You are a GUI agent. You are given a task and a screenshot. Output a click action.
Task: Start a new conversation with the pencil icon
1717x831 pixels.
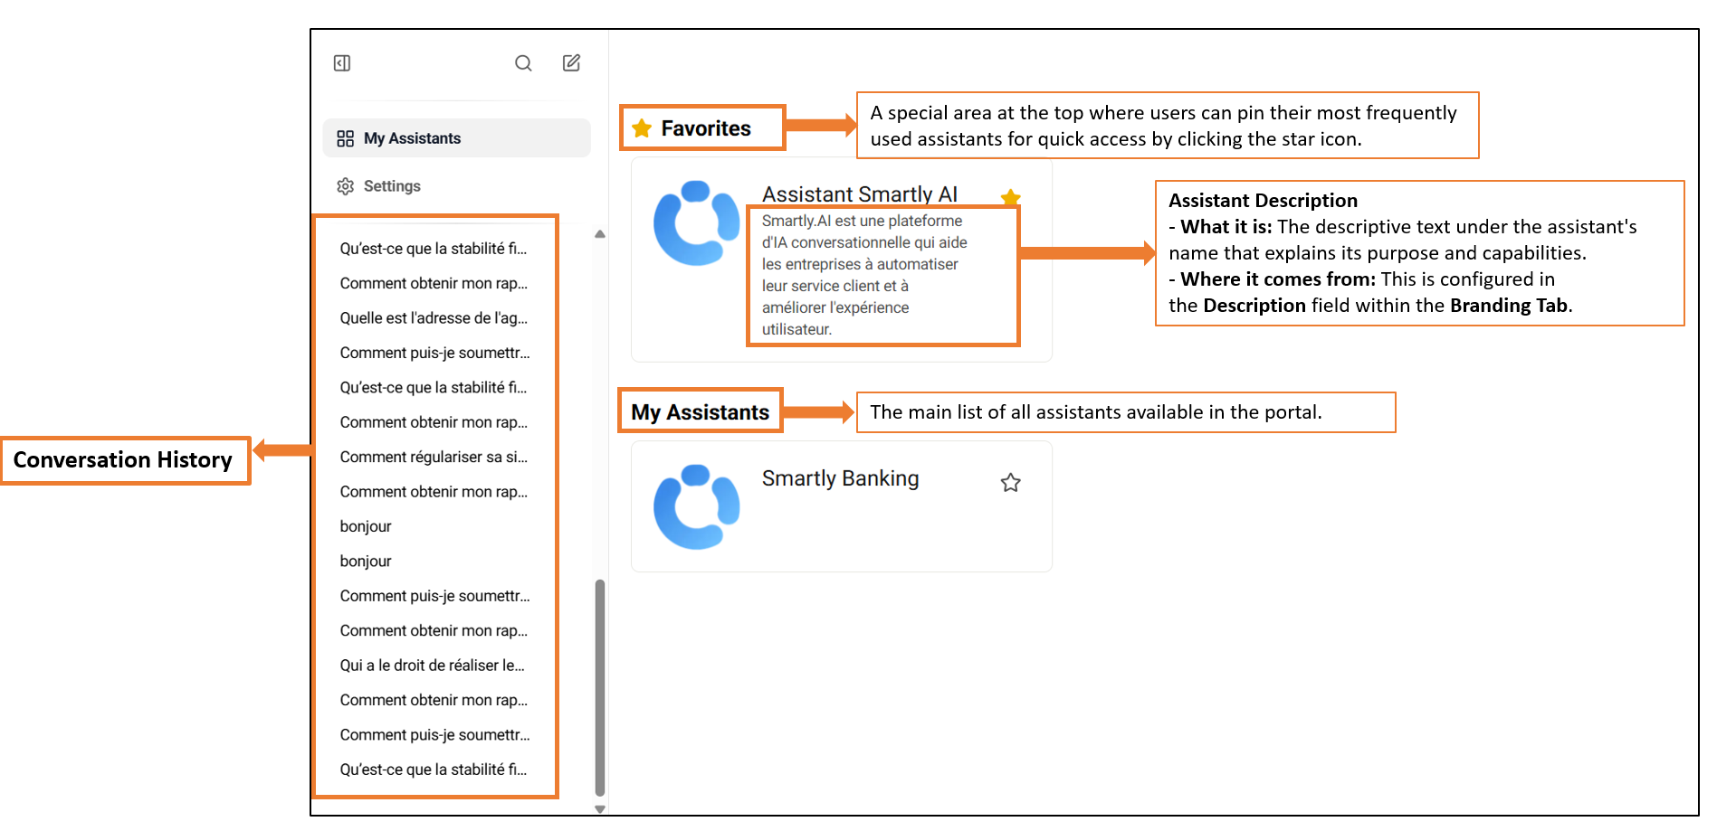[x=571, y=62]
